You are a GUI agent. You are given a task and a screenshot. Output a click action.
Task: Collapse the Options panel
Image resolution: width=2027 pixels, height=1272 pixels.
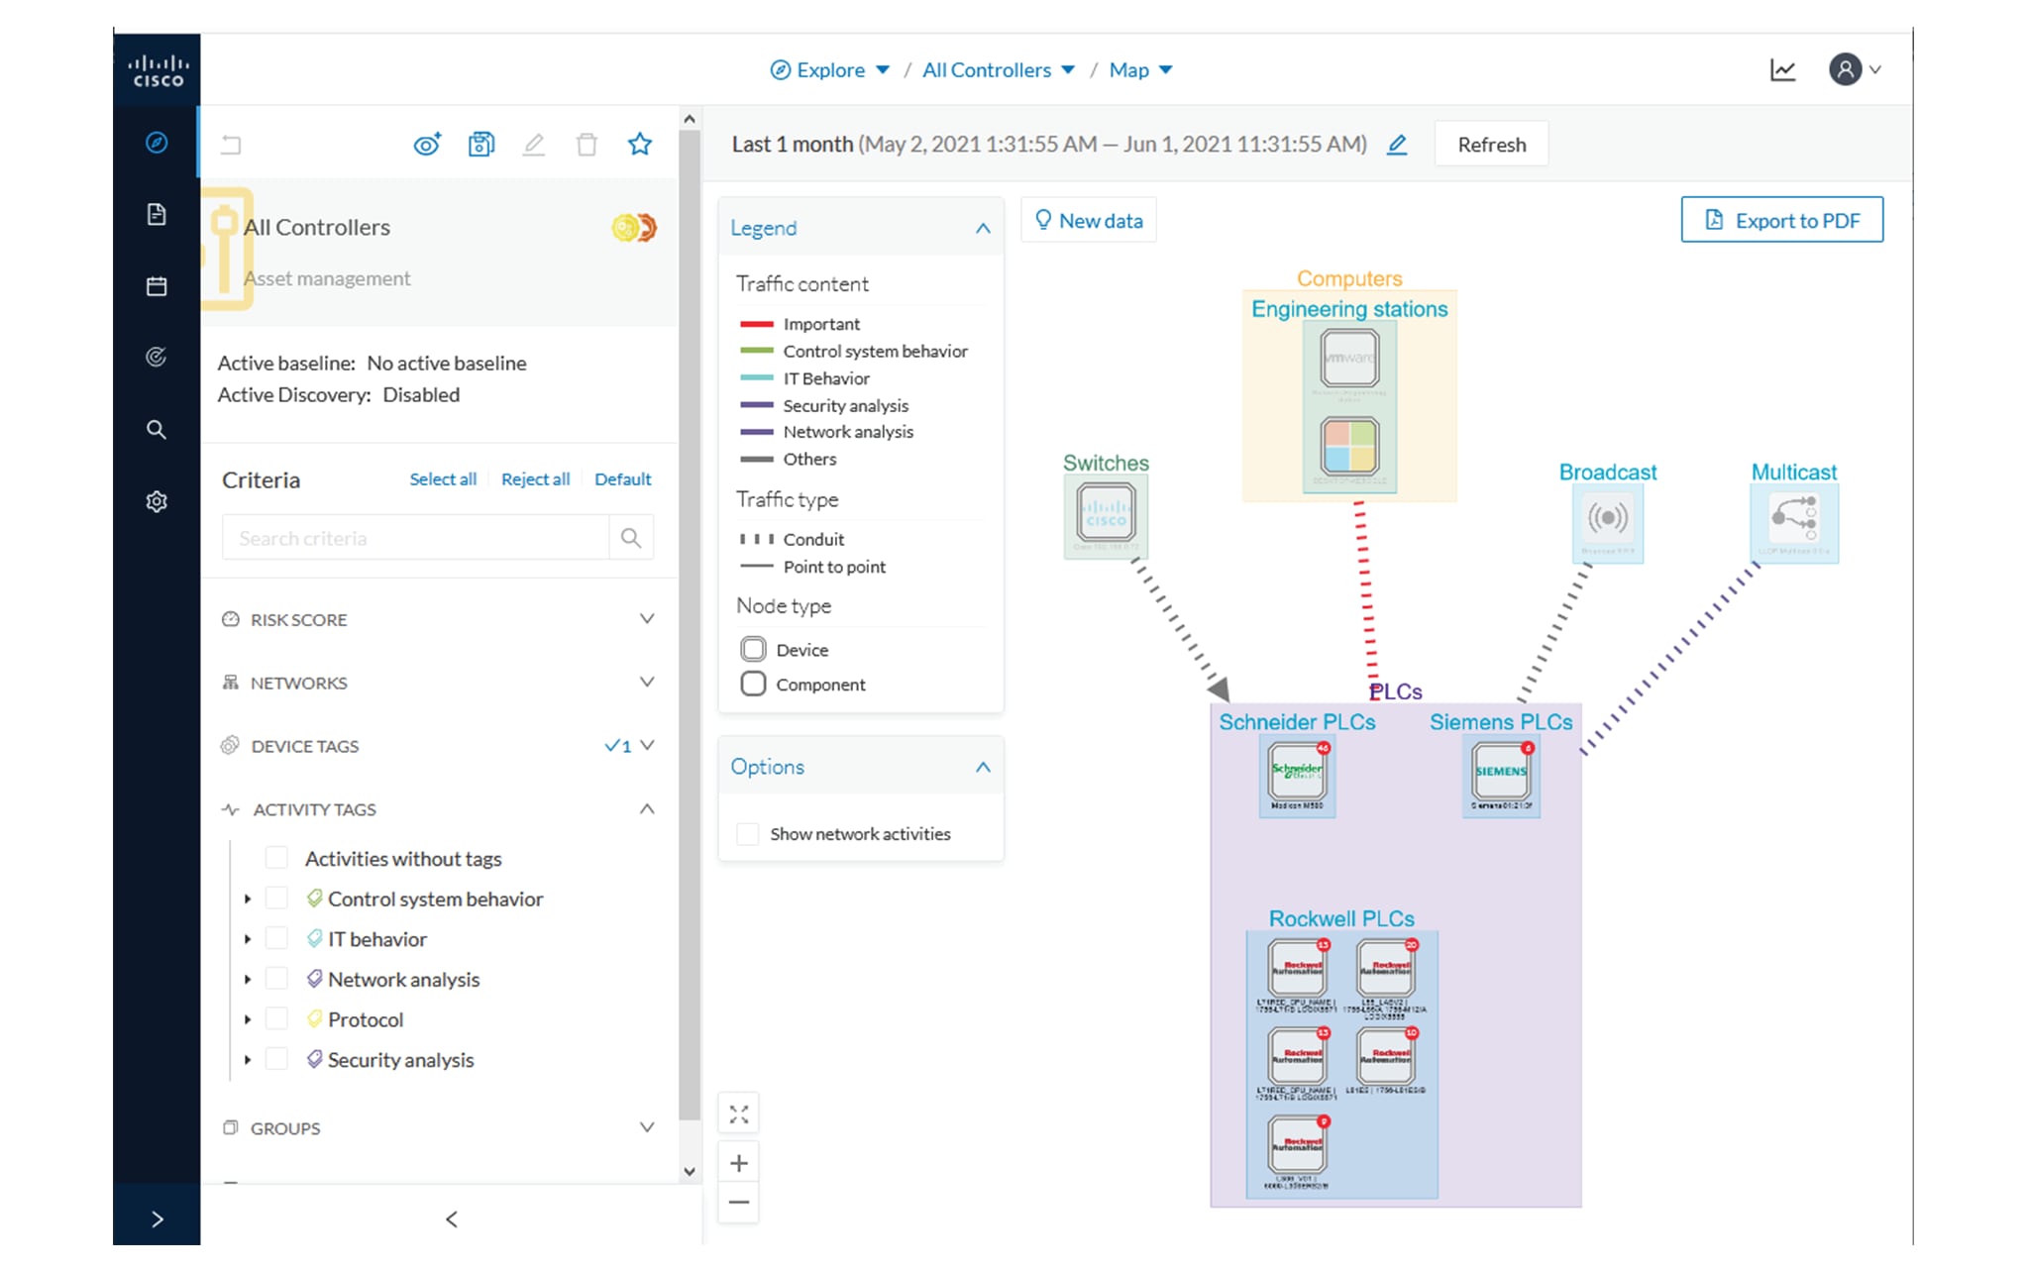(983, 767)
